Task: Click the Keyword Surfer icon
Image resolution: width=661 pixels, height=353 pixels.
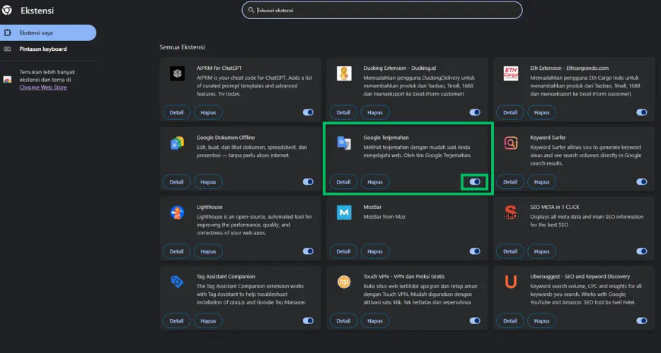Action: coord(510,143)
